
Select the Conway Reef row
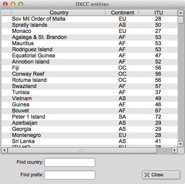[89, 74]
